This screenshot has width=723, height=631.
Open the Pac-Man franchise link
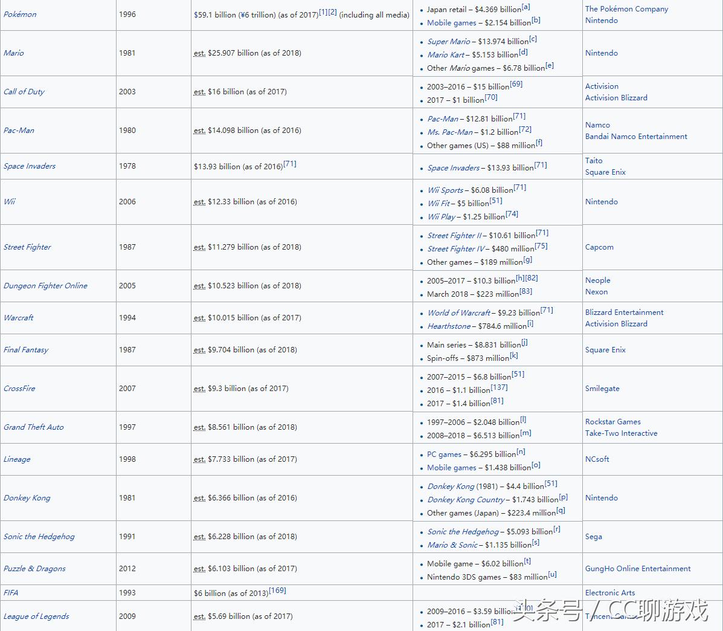[x=19, y=131]
